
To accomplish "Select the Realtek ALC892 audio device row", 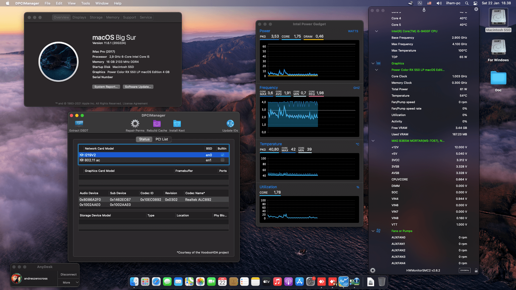I will click(153, 200).
